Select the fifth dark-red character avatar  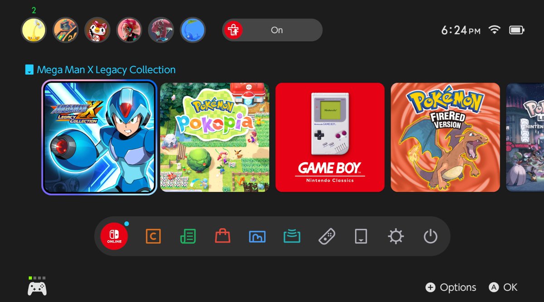point(161,30)
